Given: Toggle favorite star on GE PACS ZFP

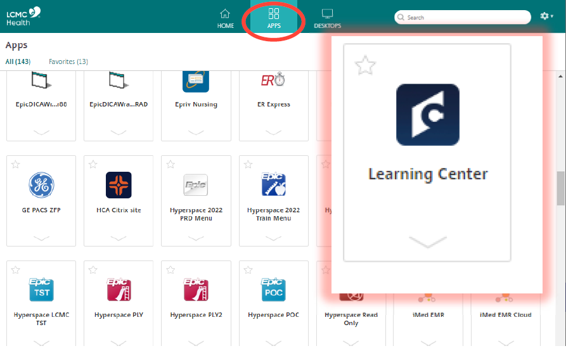Looking at the screenshot, I should [x=16, y=165].
